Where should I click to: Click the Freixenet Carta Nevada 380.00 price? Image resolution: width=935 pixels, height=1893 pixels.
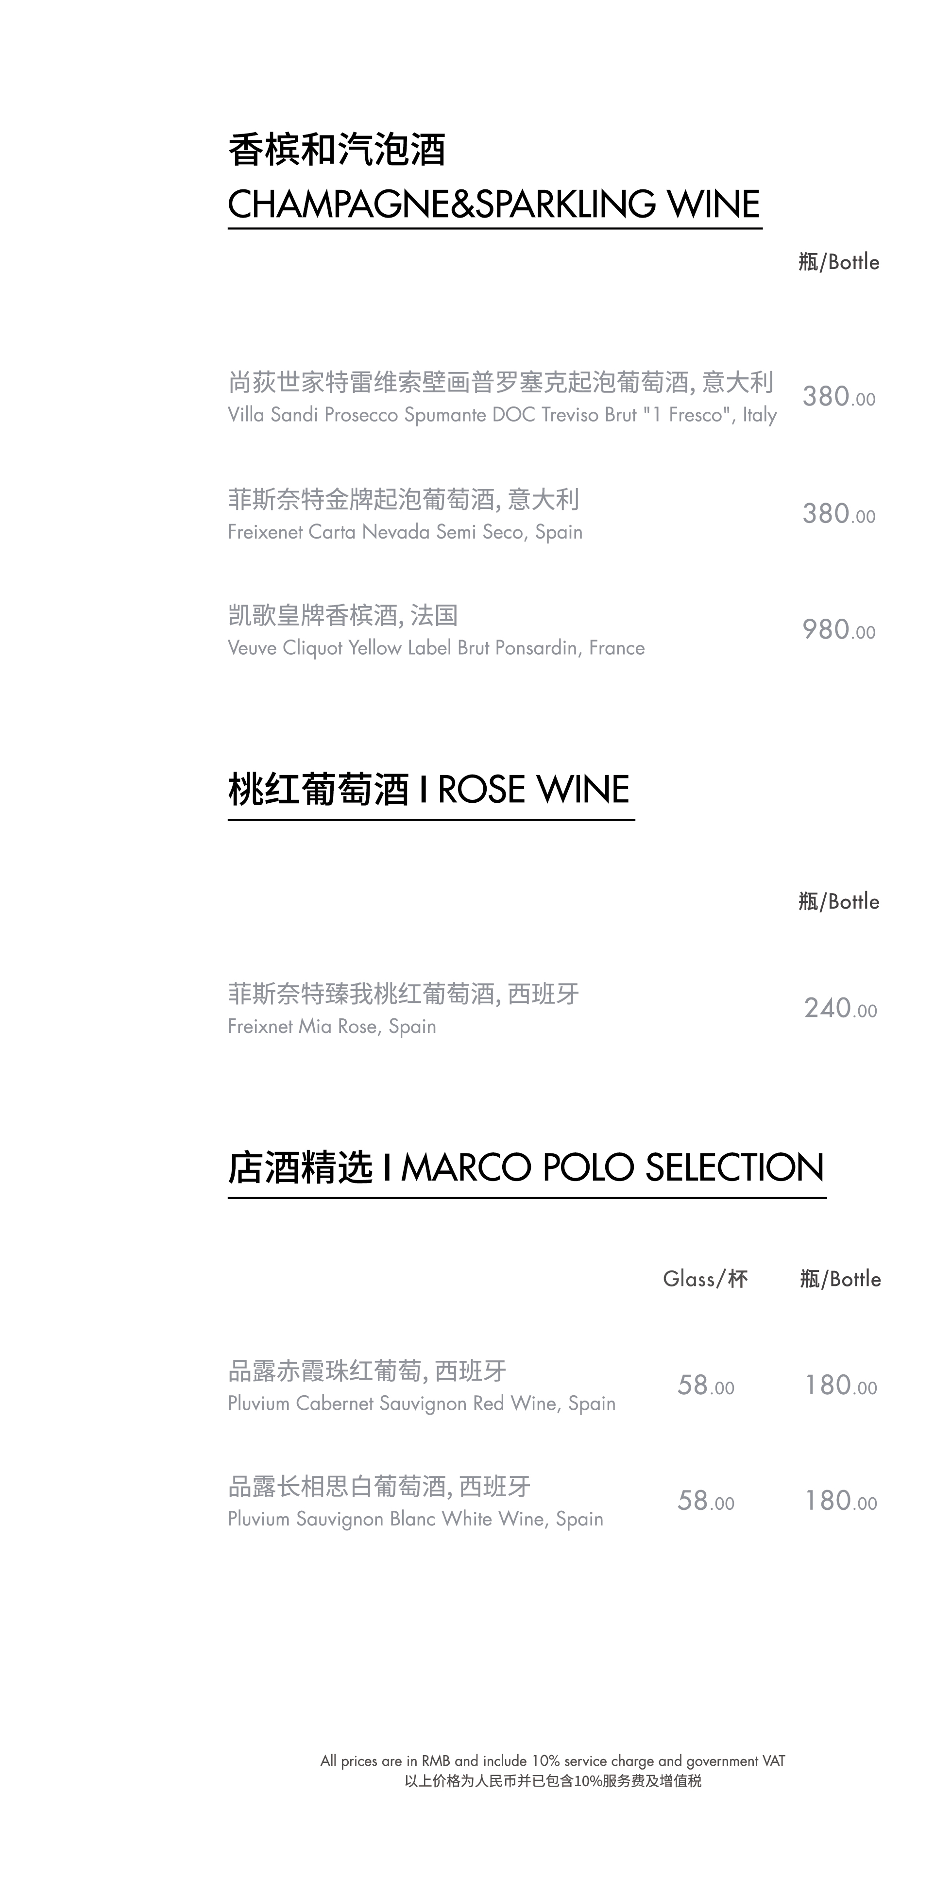[839, 514]
